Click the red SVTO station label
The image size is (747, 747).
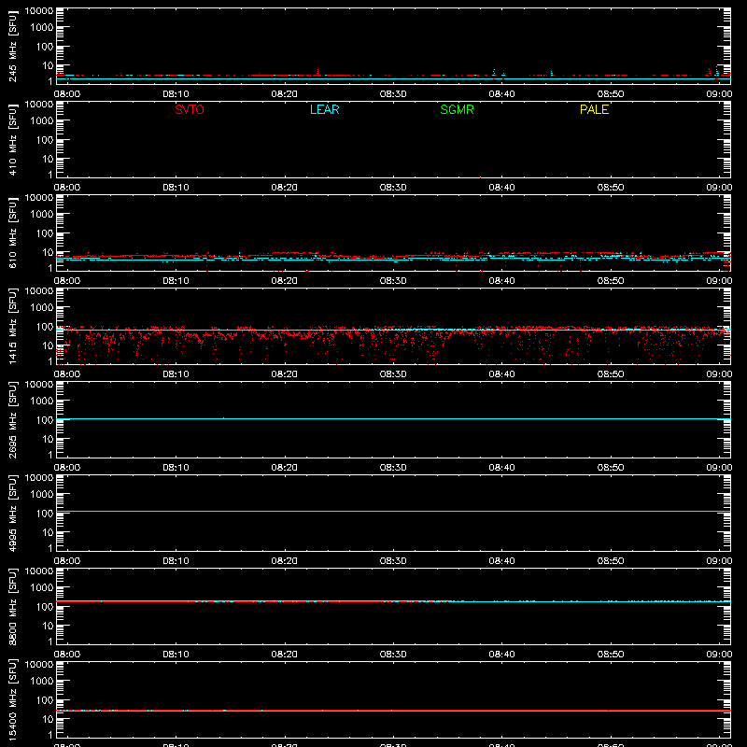tap(190, 109)
